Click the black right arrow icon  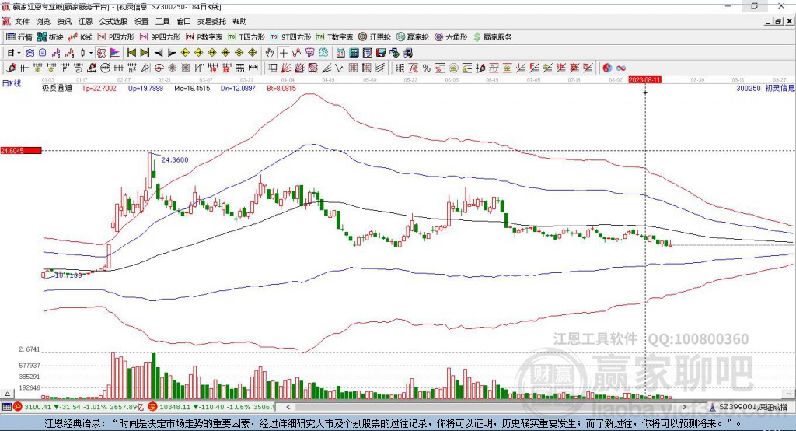[x=172, y=53]
